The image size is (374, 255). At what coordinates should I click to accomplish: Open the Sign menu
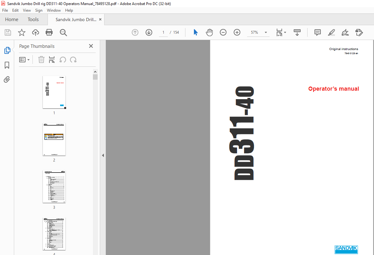click(x=39, y=10)
